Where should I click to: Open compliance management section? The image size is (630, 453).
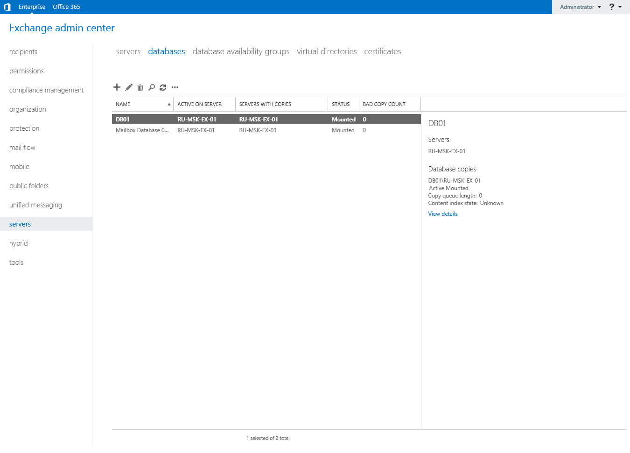tap(47, 90)
